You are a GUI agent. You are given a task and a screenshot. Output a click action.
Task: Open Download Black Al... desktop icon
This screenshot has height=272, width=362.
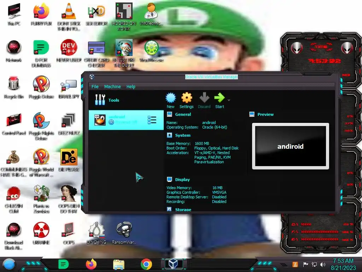pyautogui.click(x=14, y=236)
